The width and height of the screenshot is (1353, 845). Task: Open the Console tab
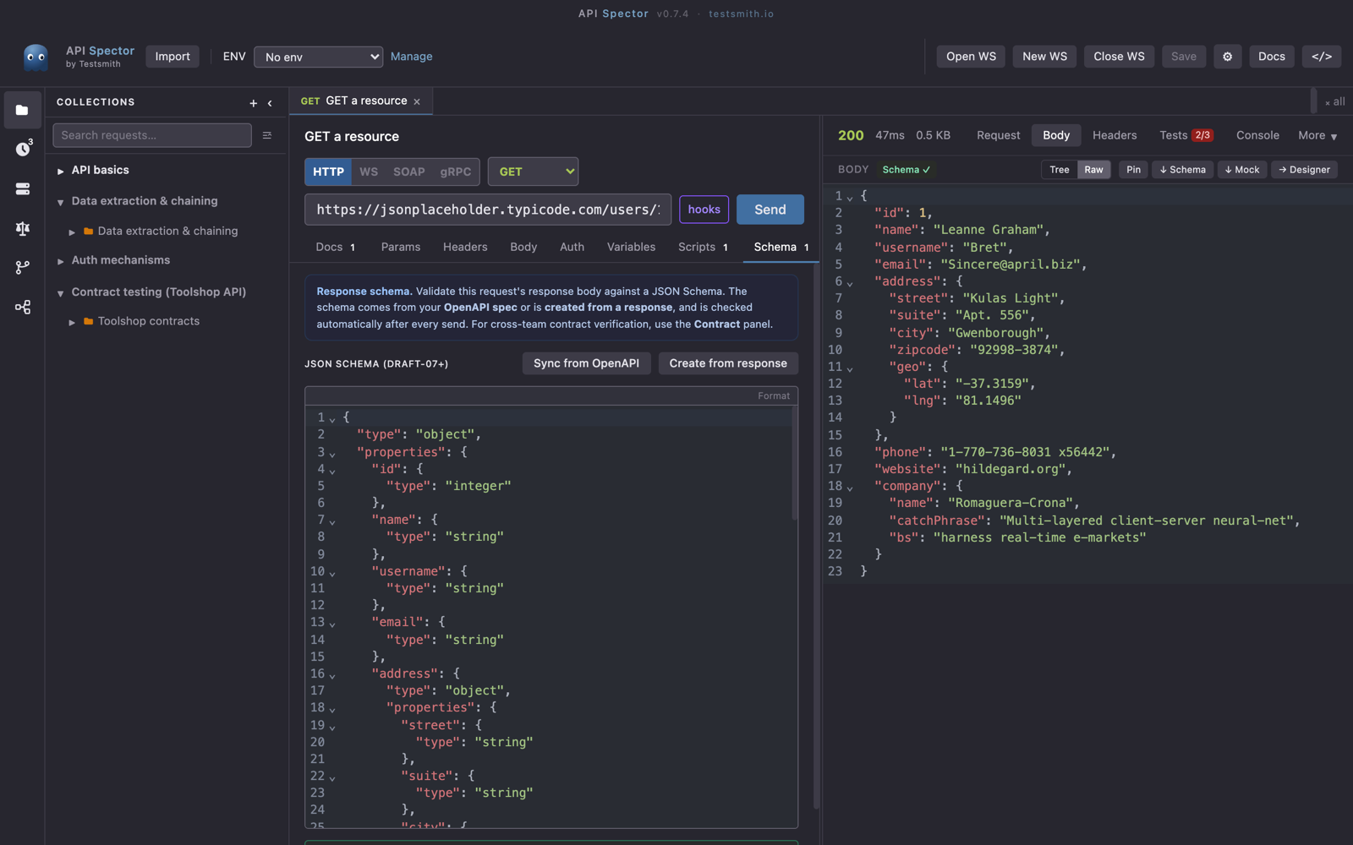coord(1257,135)
